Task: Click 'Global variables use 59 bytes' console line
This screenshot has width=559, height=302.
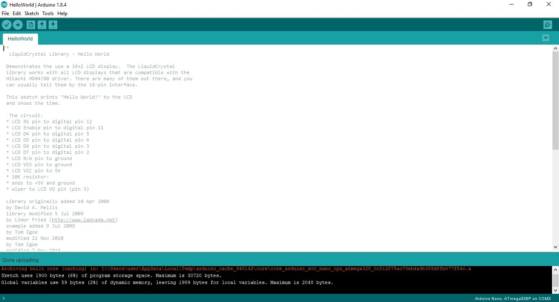Action: coord(167,282)
